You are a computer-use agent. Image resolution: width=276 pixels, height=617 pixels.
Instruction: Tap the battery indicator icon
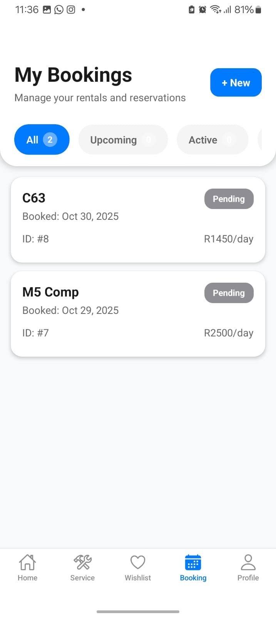258,10
